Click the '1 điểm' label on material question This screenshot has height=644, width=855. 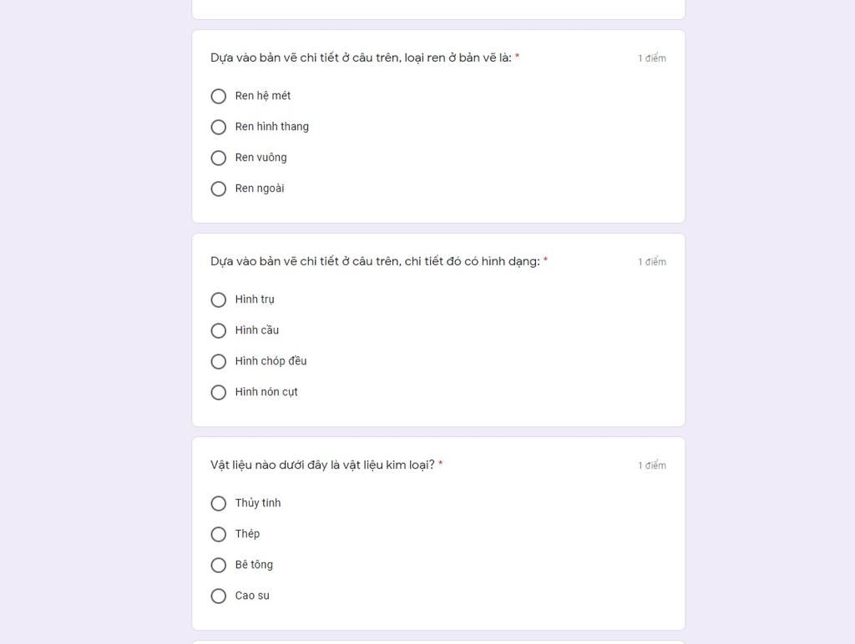pos(652,465)
